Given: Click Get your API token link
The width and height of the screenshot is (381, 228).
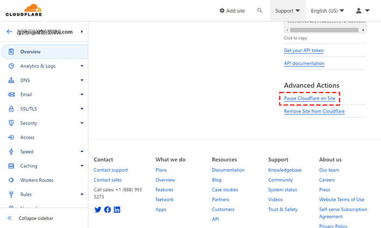Looking at the screenshot, I should [x=304, y=51].
